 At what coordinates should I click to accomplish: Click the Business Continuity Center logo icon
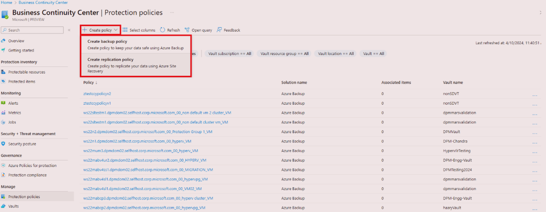[x=5, y=14]
